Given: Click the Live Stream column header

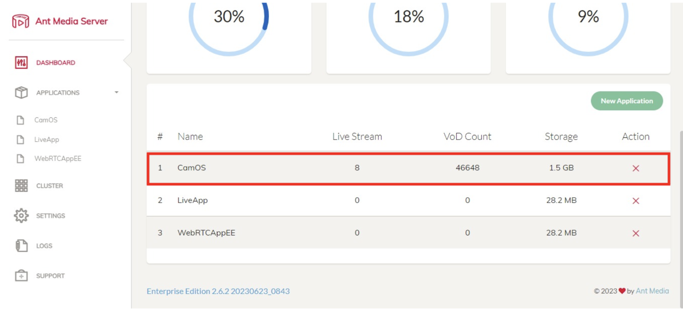Looking at the screenshot, I should coord(357,136).
